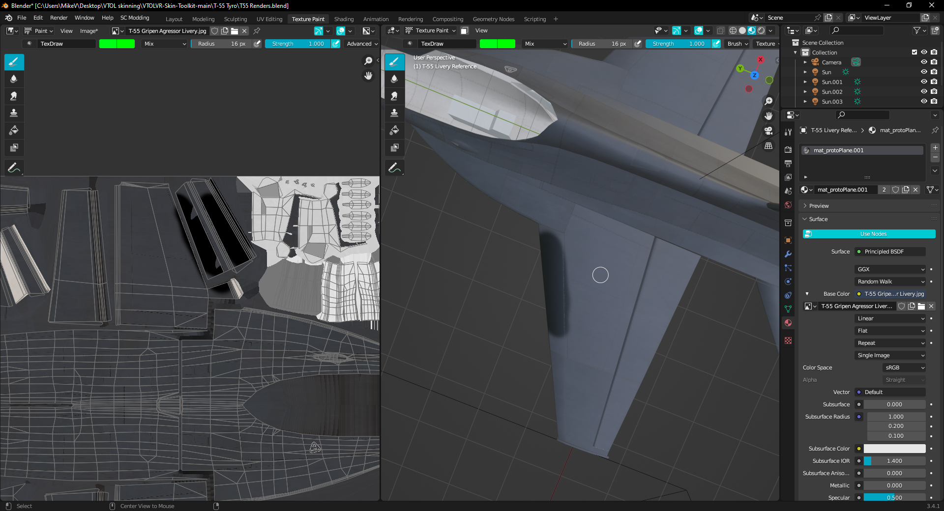Switch to the Scripting workspace tab
Viewport: 944px width, 511px height.
pyautogui.click(x=534, y=19)
